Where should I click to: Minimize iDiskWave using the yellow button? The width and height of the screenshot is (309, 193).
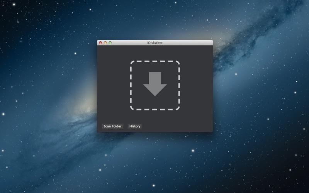tap(105, 43)
